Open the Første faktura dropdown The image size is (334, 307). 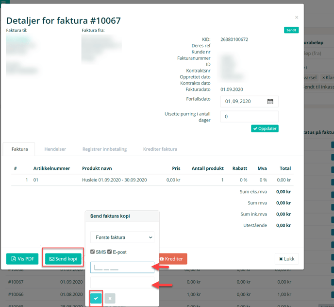coord(122,237)
